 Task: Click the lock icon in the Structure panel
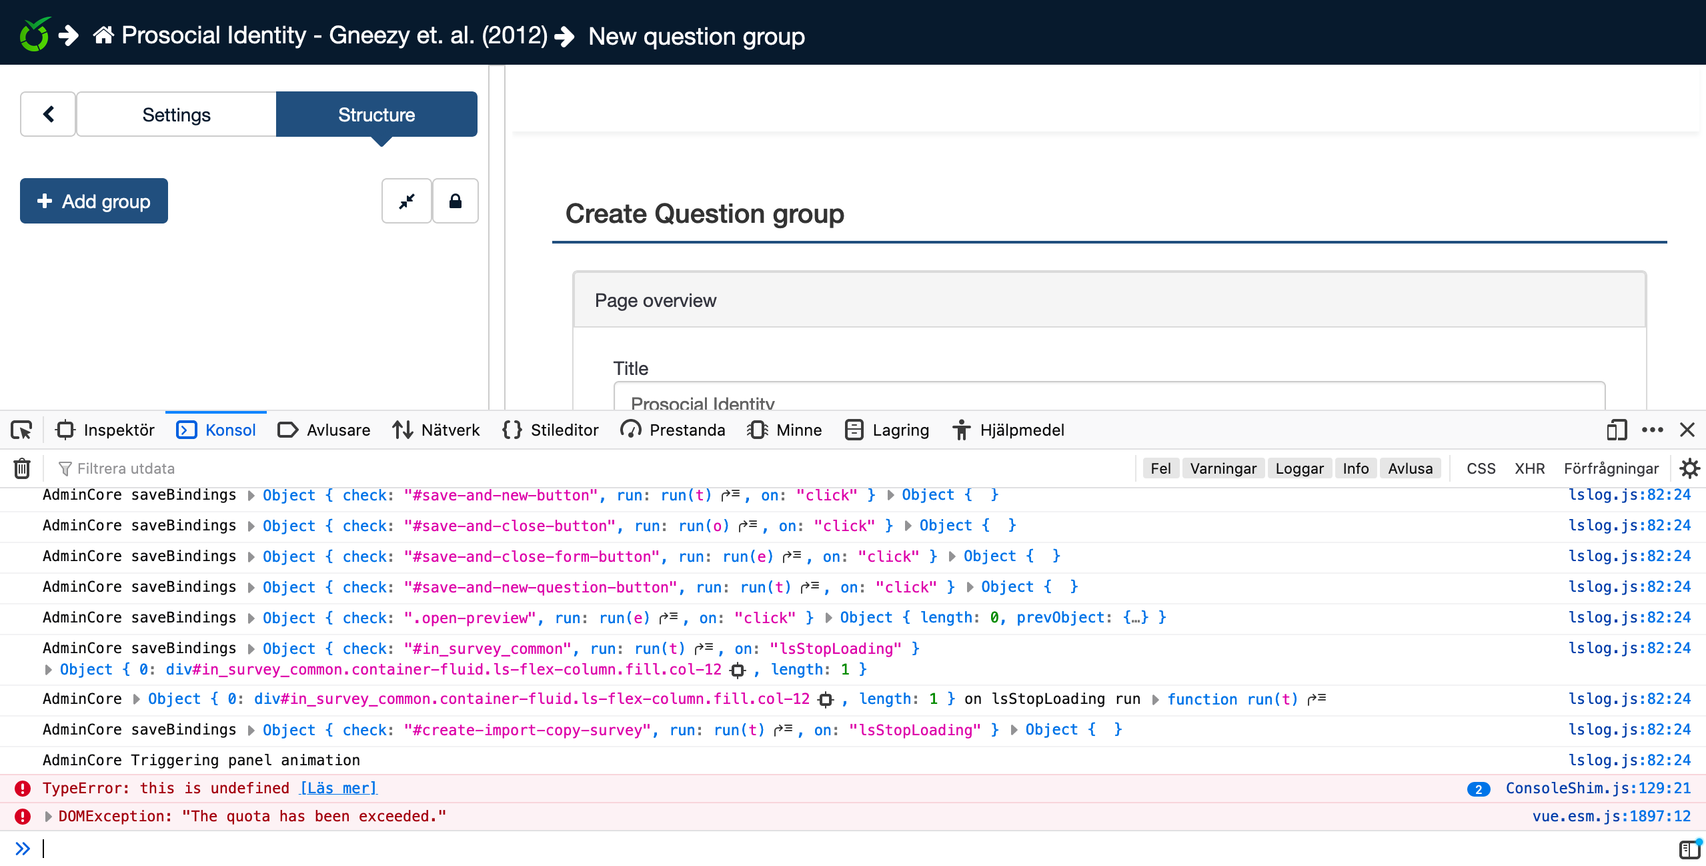click(456, 201)
